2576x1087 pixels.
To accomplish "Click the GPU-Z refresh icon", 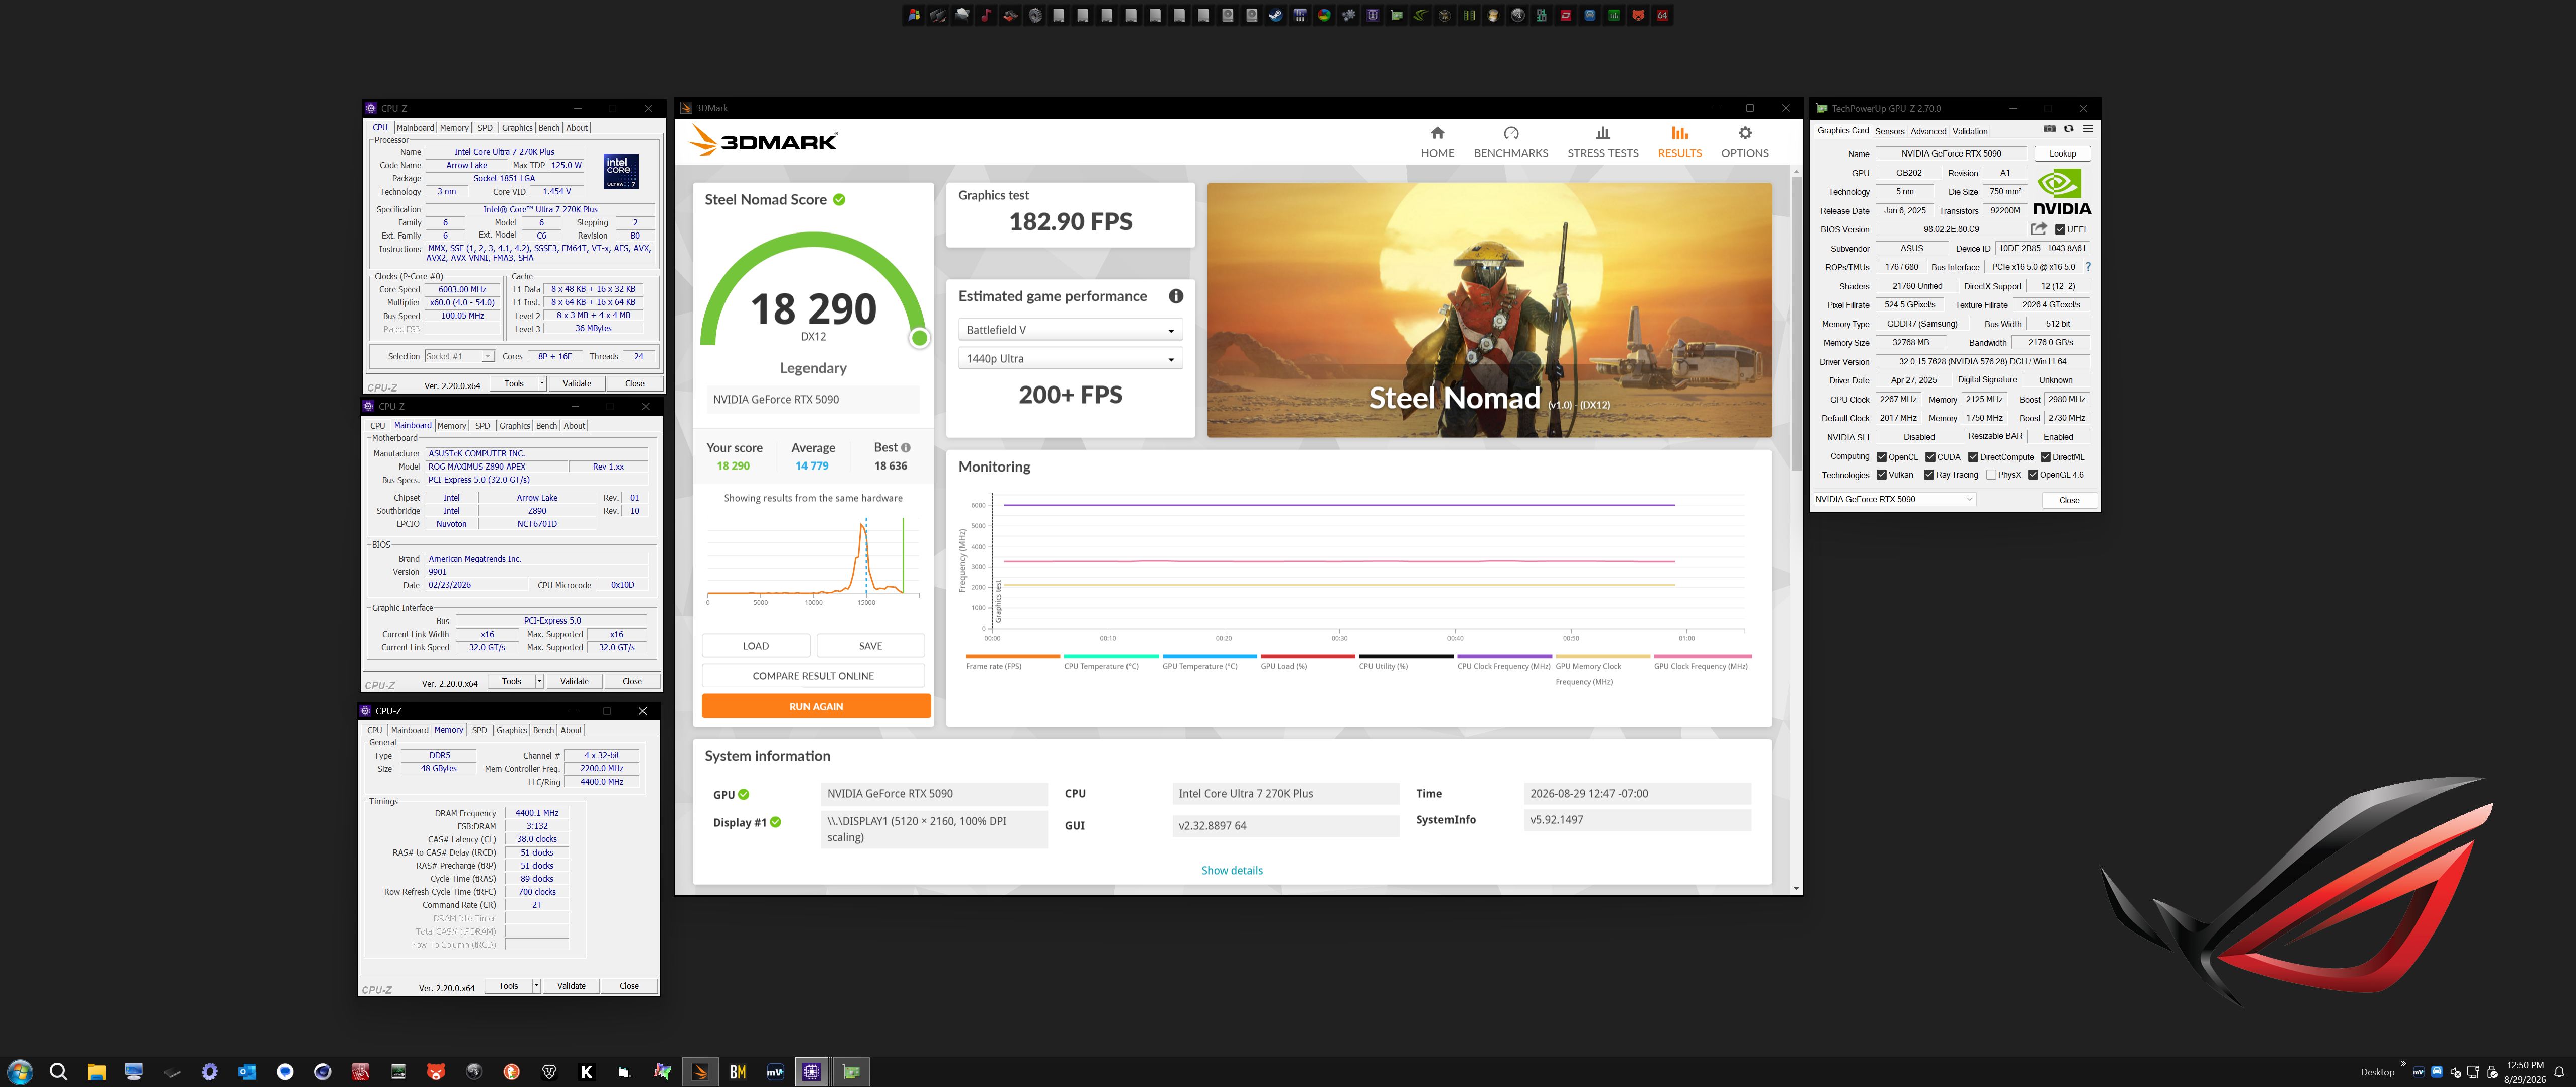I will click(x=2069, y=129).
